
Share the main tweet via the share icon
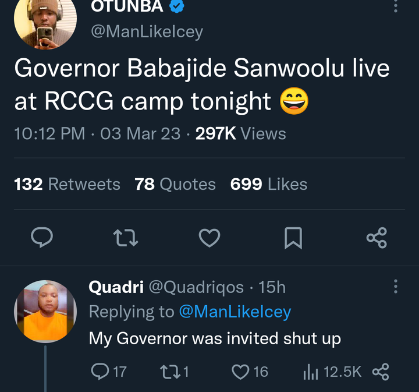coord(377,238)
